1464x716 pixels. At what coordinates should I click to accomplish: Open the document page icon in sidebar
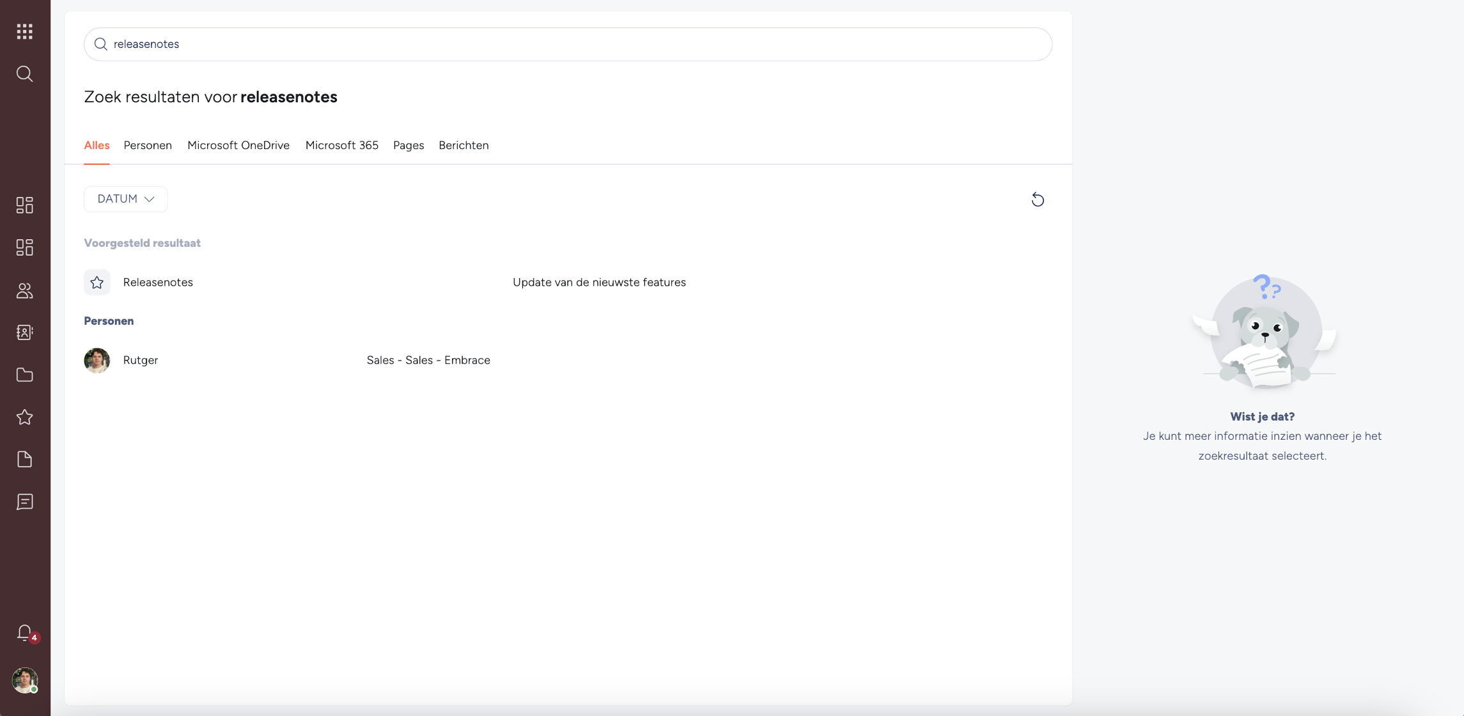(24, 459)
